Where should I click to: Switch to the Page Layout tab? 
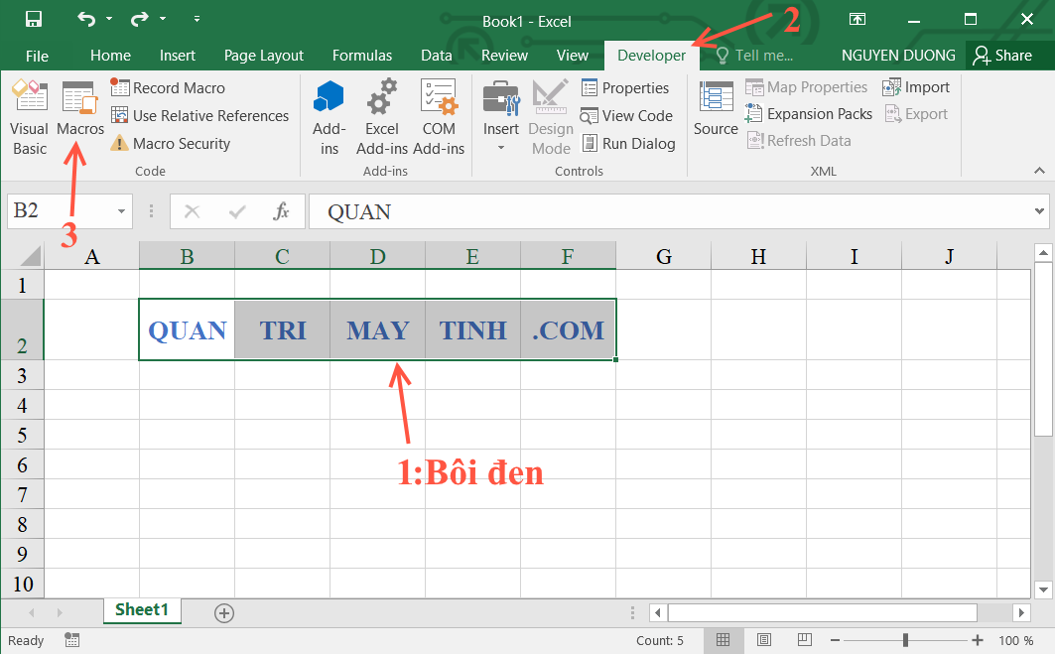(x=264, y=56)
